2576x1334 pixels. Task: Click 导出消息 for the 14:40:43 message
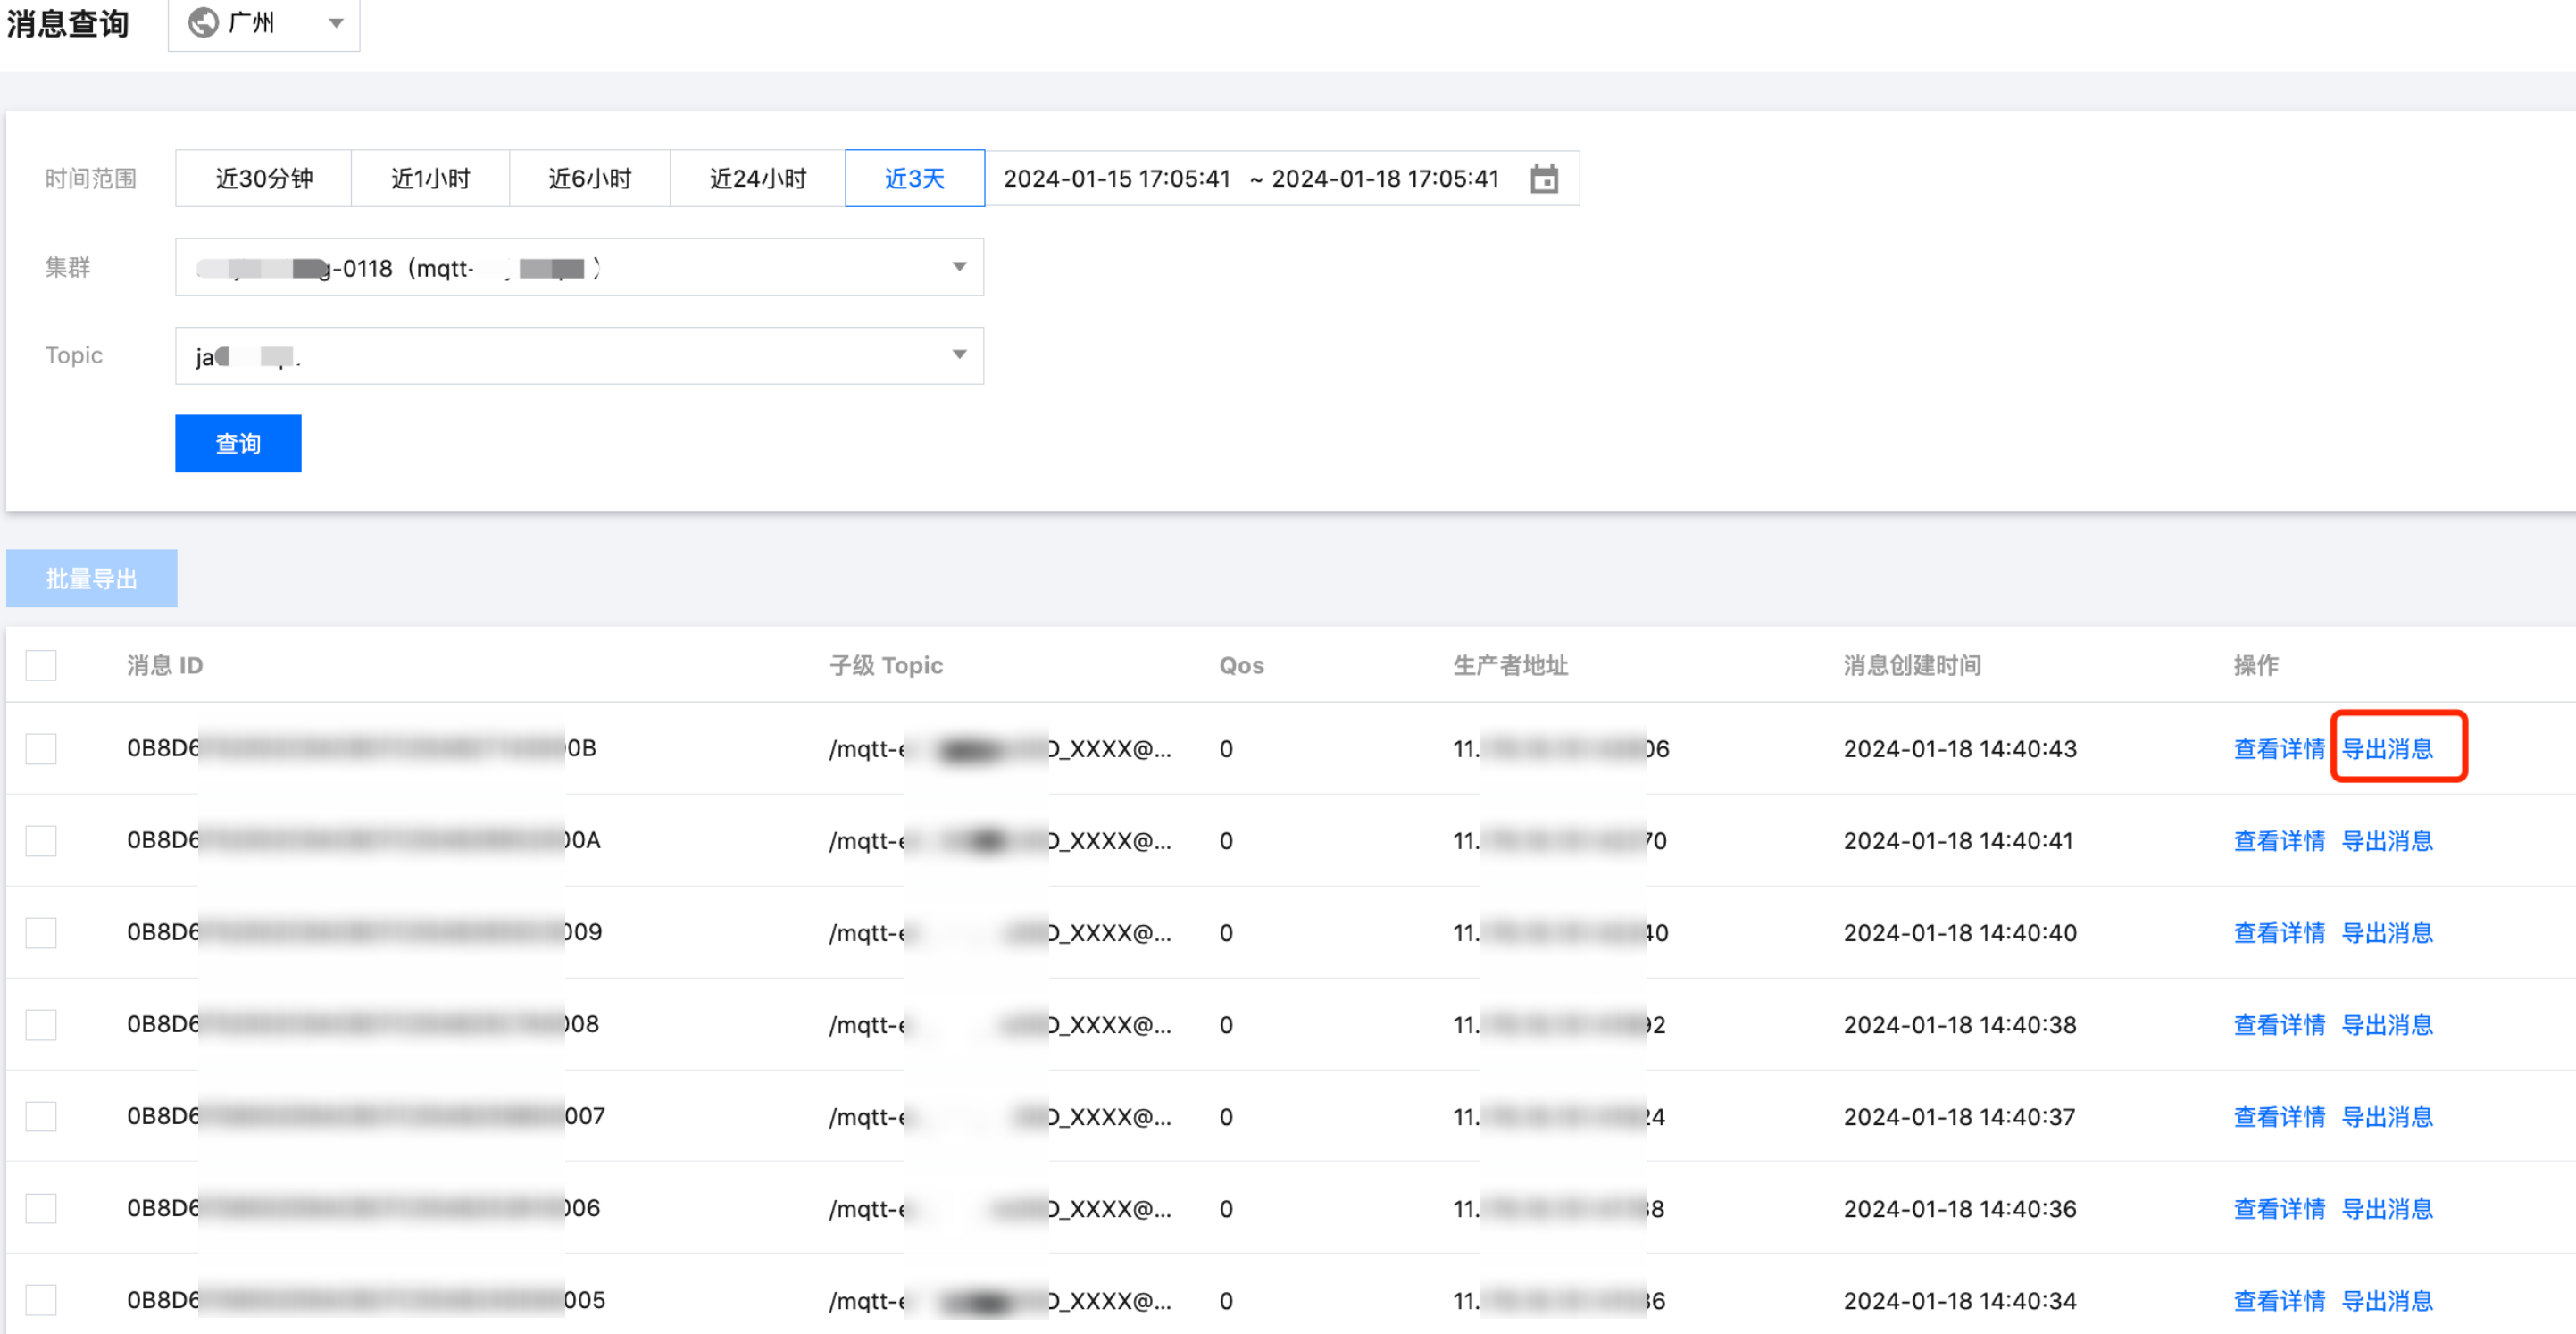tap(2387, 748)
